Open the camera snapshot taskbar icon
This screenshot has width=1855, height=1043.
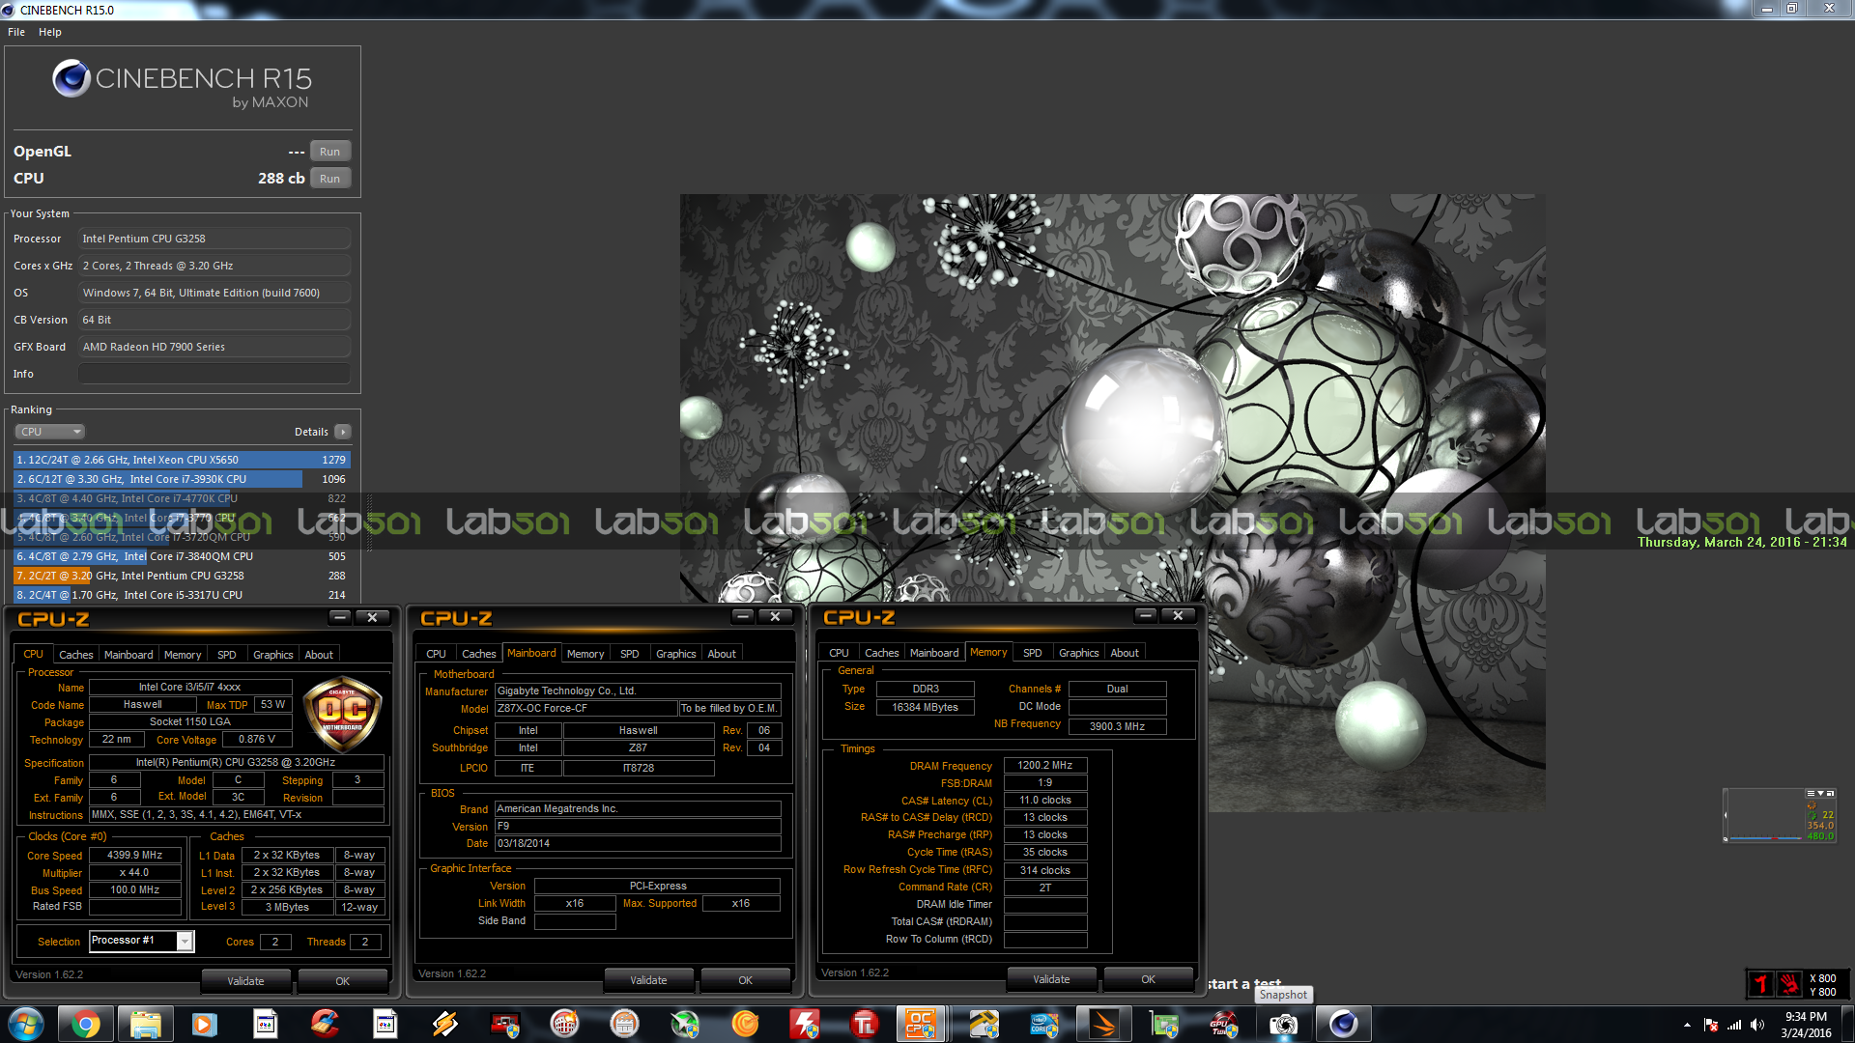coord(1283,1024)
